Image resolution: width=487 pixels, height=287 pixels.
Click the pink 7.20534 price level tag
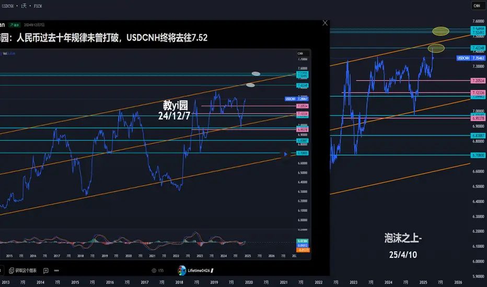pos(478,81)
